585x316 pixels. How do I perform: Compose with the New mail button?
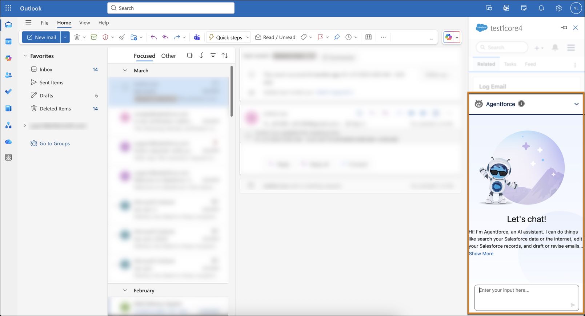pos(41,37)
